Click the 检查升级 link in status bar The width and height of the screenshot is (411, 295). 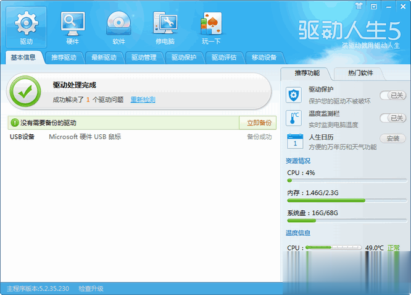91,289
